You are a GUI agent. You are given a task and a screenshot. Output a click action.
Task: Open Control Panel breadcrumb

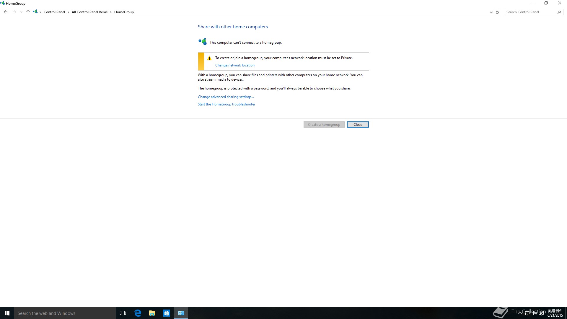[54, 12]
